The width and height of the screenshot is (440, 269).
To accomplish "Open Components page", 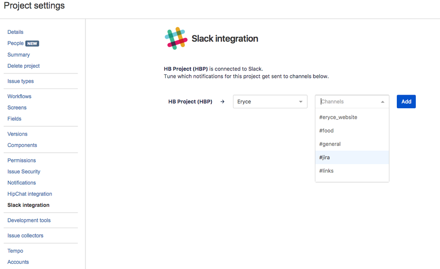I will click(22, 145).
